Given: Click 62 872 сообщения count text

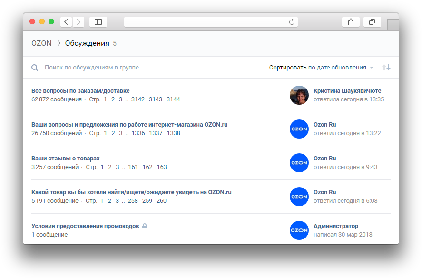Looking at the screenshot, I should point(57,99).
